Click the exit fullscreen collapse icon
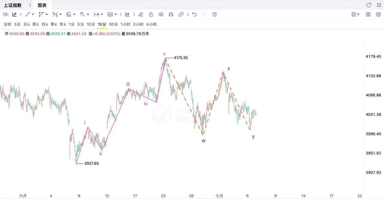 (x=379, y=5)
